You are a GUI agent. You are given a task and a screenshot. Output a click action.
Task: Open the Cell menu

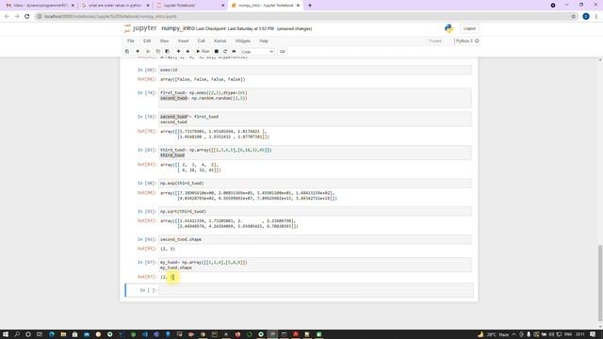pyautogui.click(x=201, y=40)
